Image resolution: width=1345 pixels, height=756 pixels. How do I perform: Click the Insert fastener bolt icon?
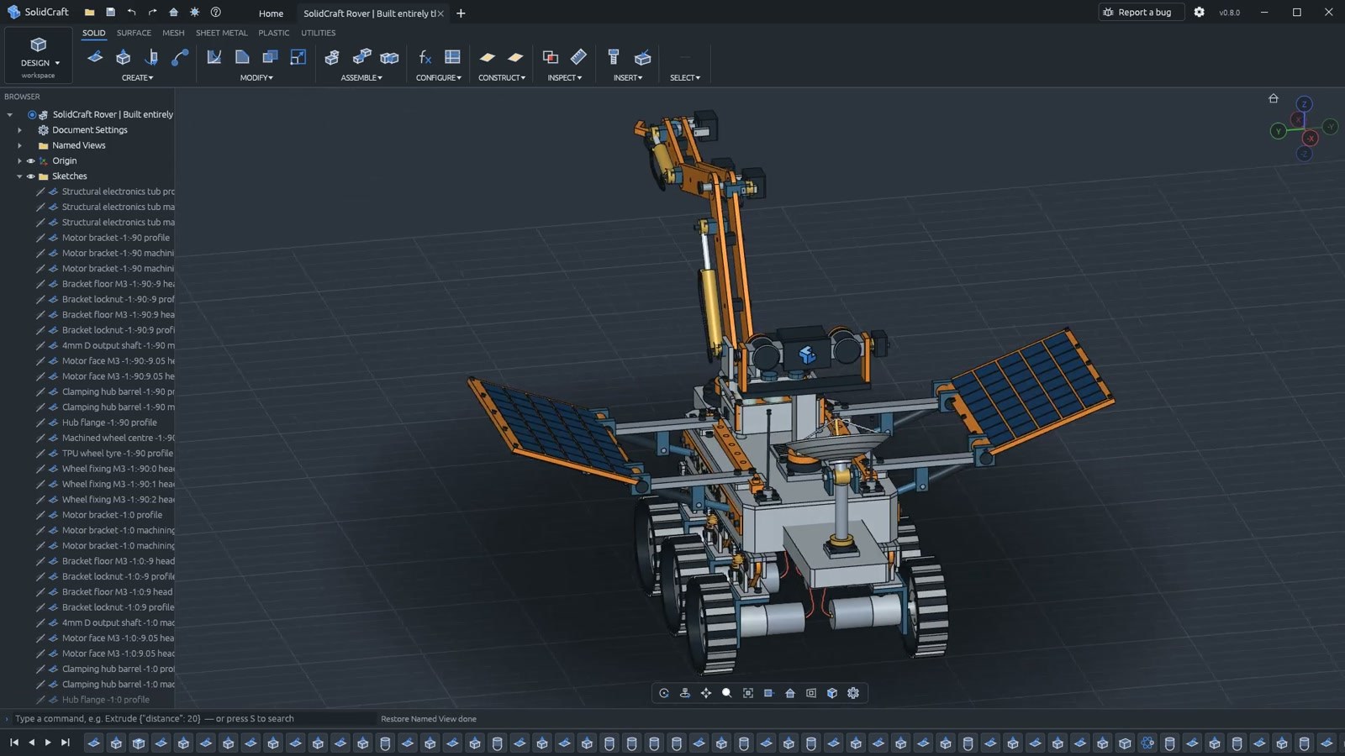[614, 57]
